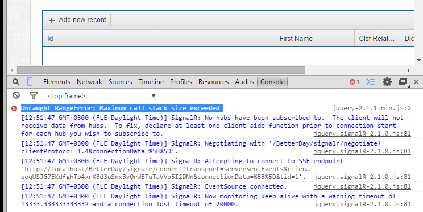Toggle the device mode phone icon
Image resolution: width=423 pixels, height=212 pixels.
click(x=30, y=82)
